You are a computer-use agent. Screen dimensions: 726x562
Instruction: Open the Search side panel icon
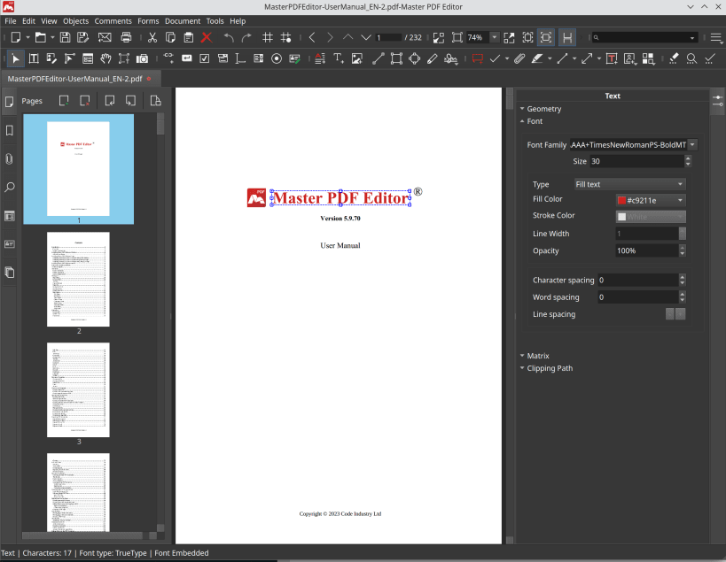pyautogui.click(x=9, y=187)
